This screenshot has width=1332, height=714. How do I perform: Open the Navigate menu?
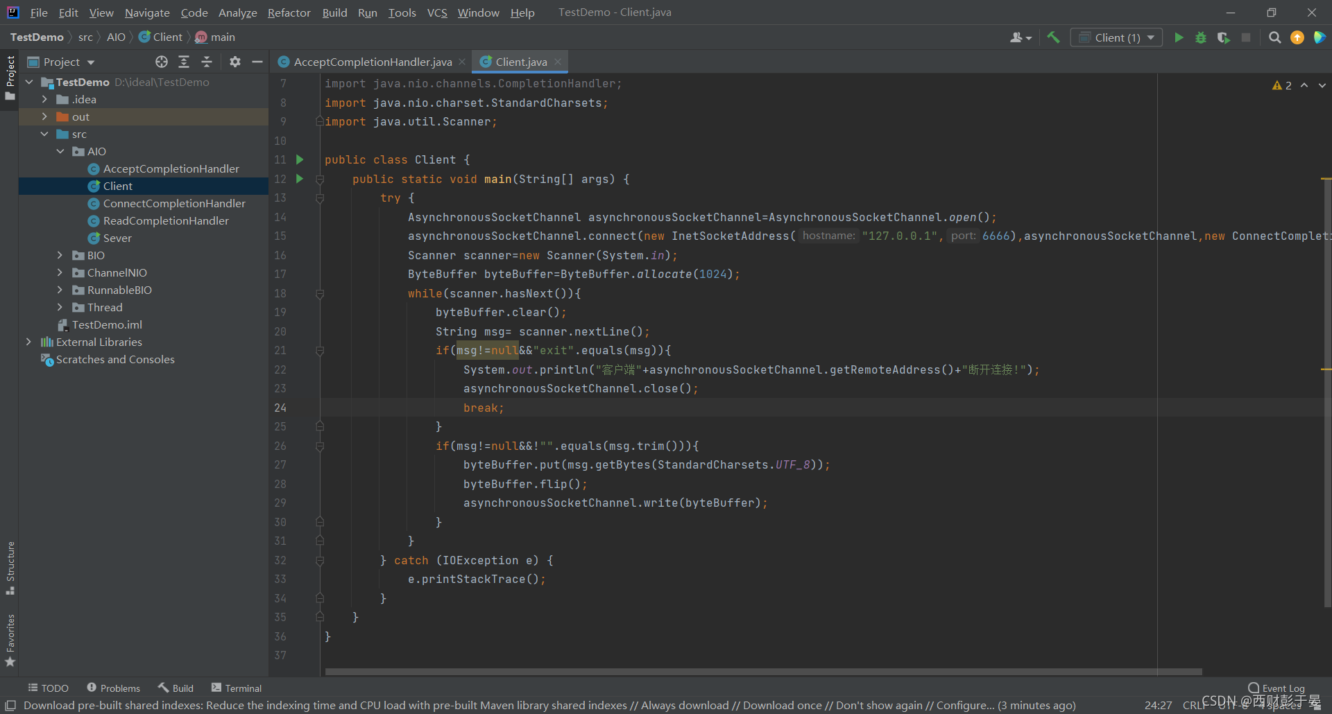(x=147, y=12)
